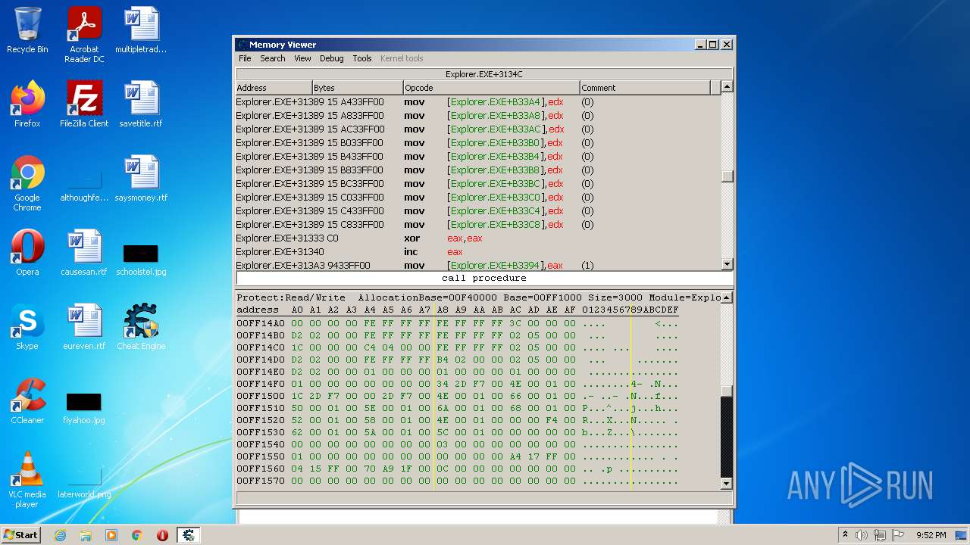This screenshot has height=545, width=970.
Task: Open the network tray icon
Action: click(x=880, y=535)
